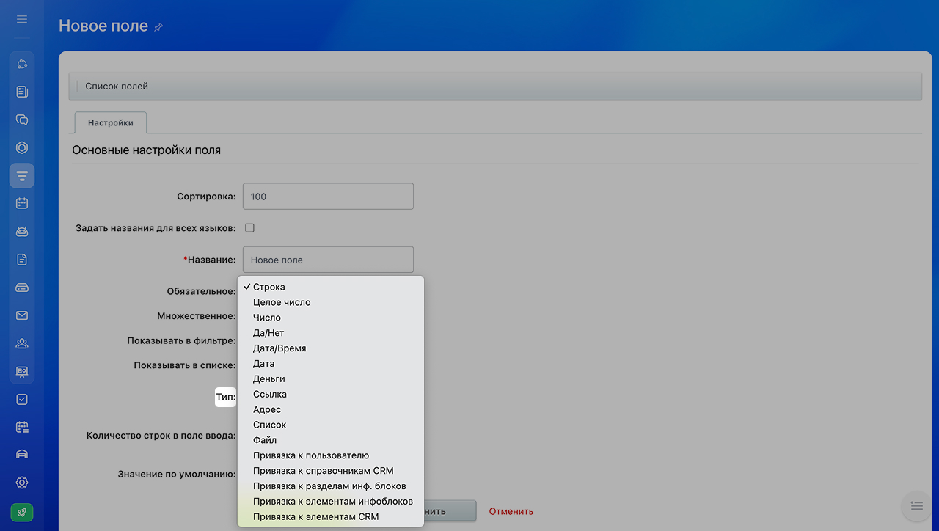Open the calendar icon in the sidebar

click(22, 203)
